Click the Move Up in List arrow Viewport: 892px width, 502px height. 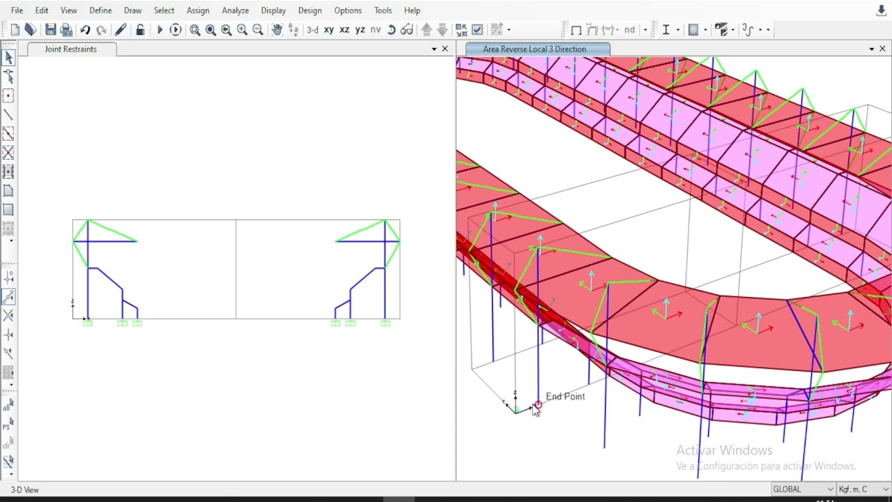(426, 29)
